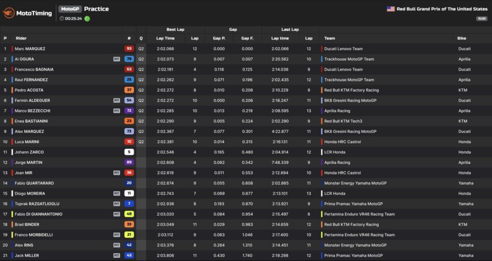Click the United States flag icon

(391, 9)
